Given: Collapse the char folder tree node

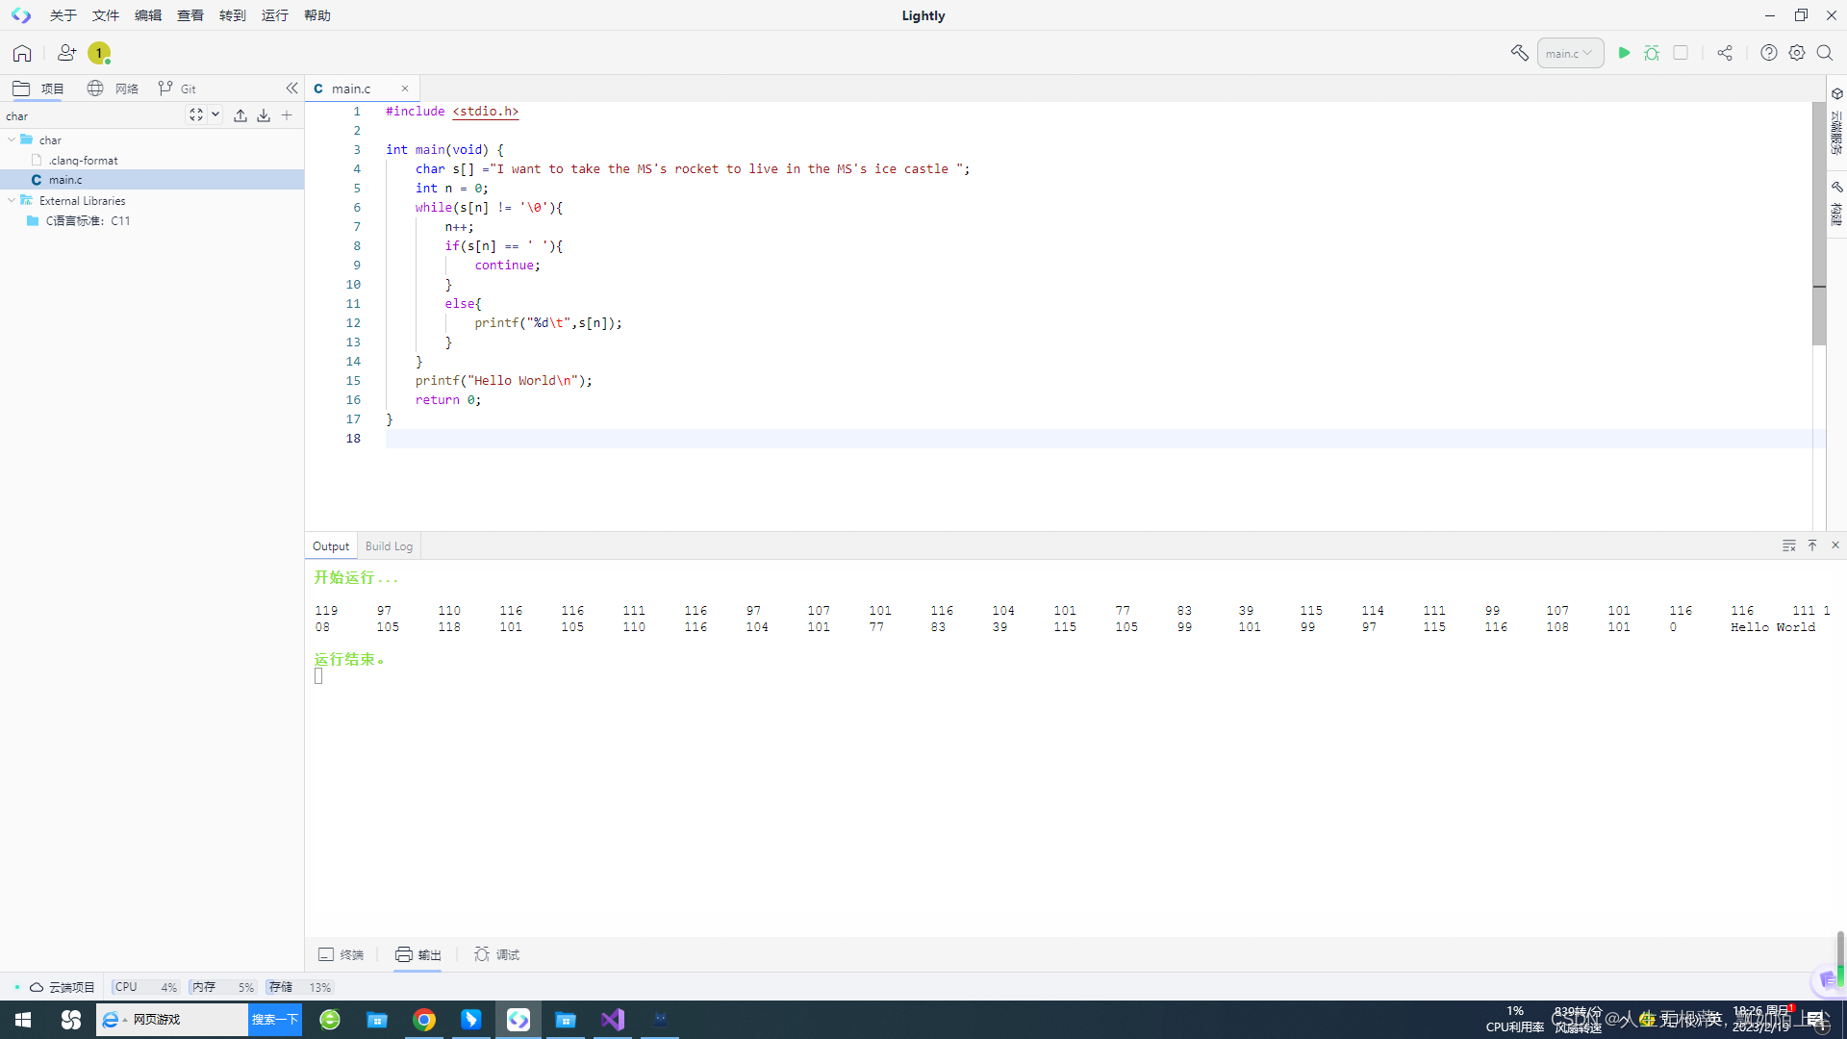Looking at the screenshot, I should pyautogui.click(x=12, y=139).
